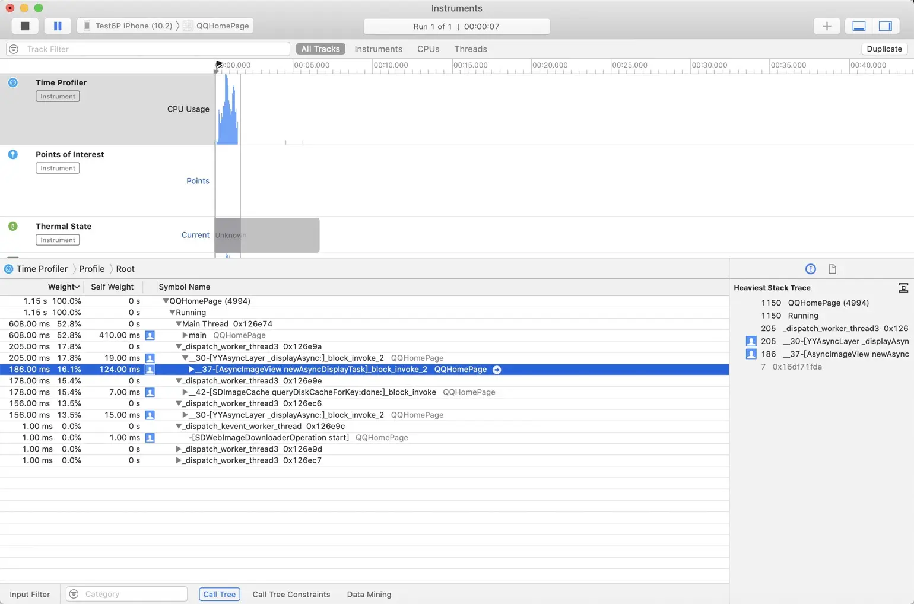Switch to the Threads tab
This screenshot has height=604, width=914.
click(471, 49)
